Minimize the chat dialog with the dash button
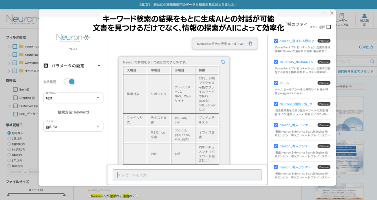Screen dimensions: 377x200 point(323,13)
